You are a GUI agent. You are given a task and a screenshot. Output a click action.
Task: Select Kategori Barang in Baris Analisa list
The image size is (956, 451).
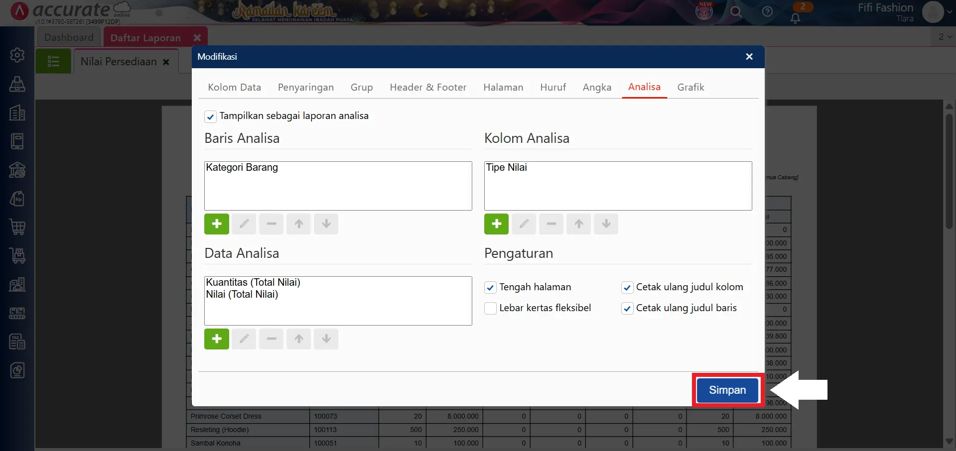[242, 168]
